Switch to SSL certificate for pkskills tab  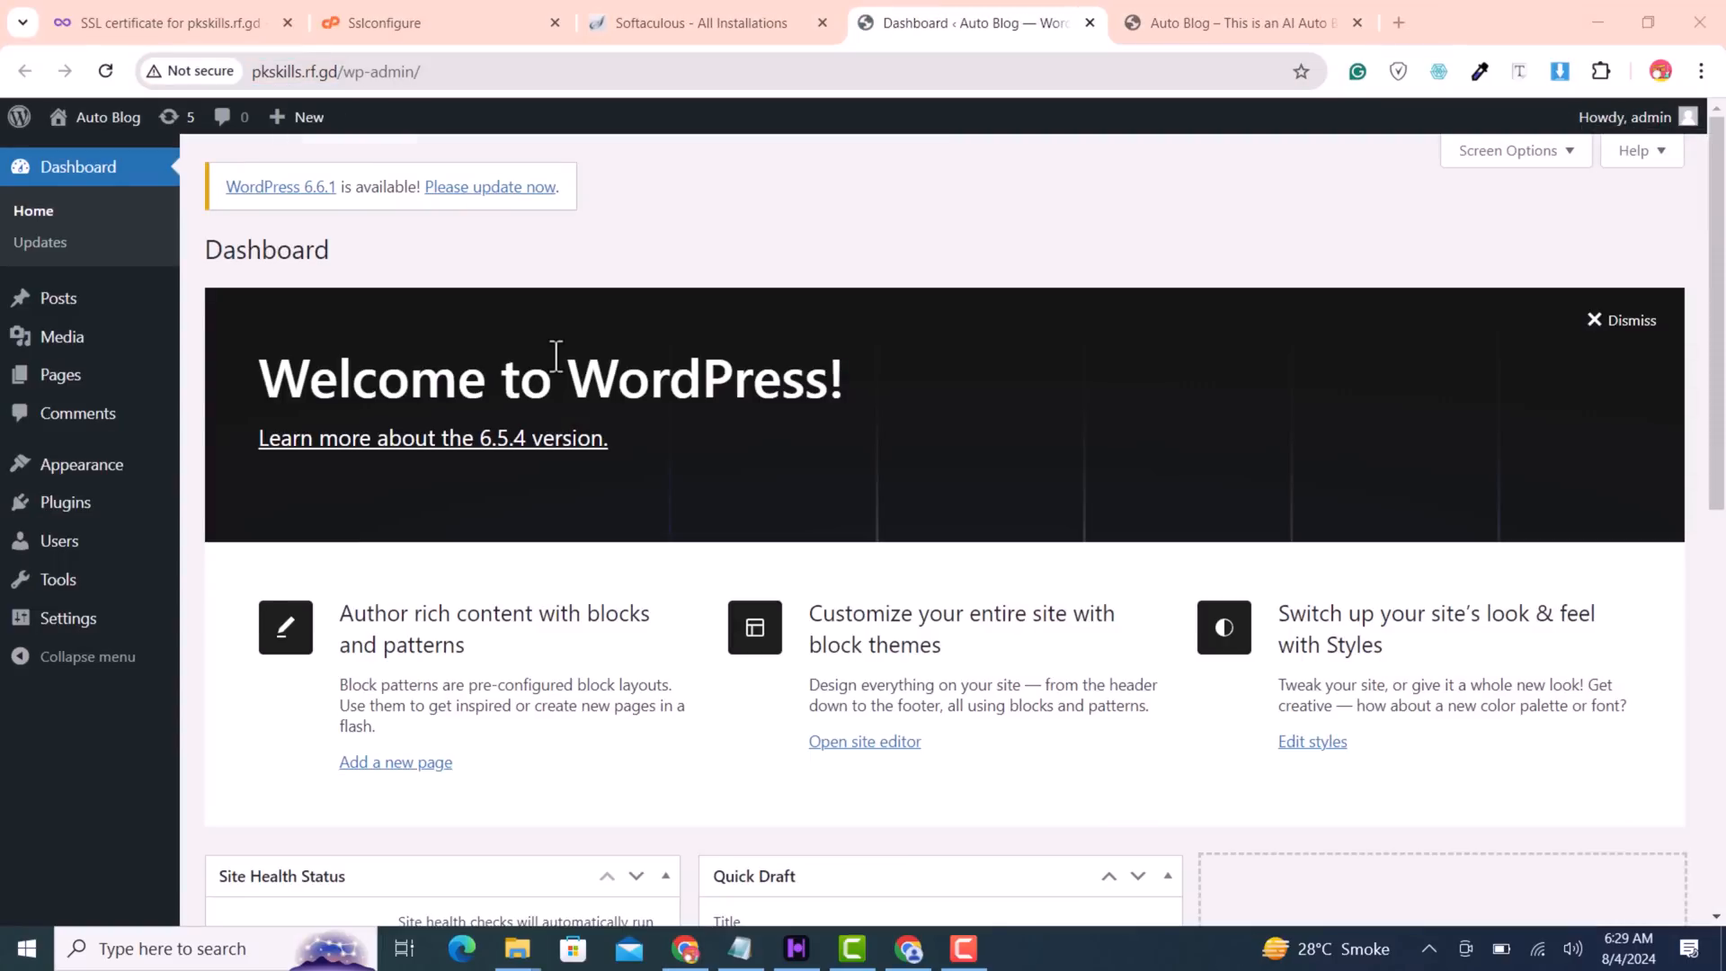pyautogui.click(x=173, y=22)
